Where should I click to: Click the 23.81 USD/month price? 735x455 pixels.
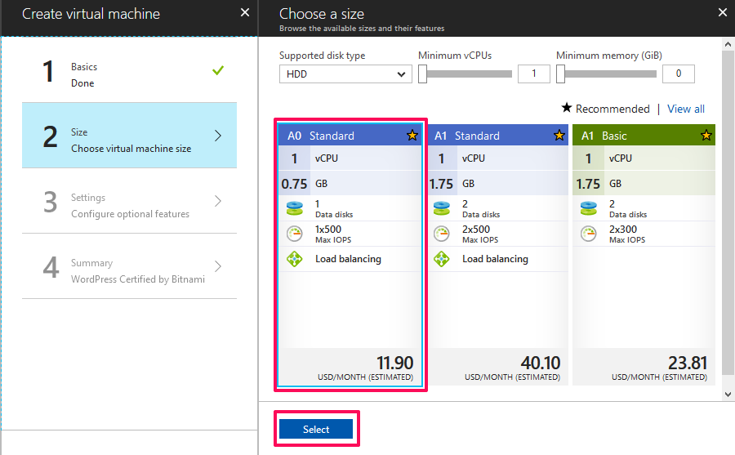click(x=687, y=363)
